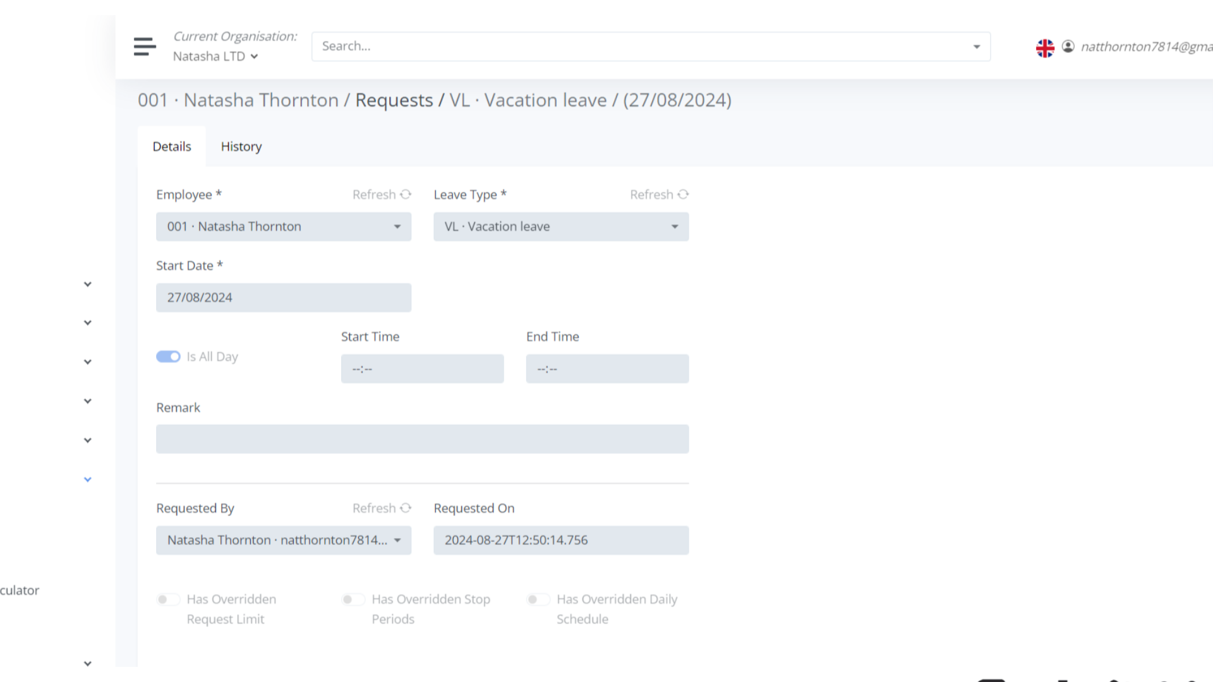Image resolution: width=1213 pixels, height=682 pixels.
Task: Enable Has Overridden Daily Schedule
Action: coord(539,599)
